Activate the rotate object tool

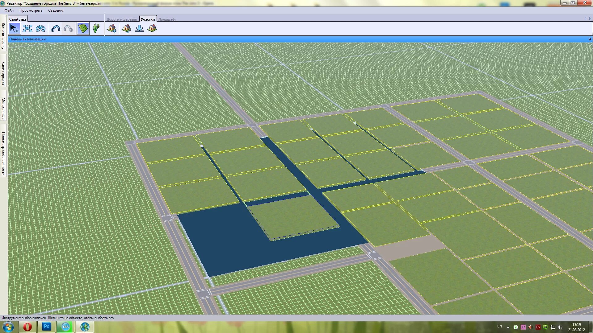pyautogui.click(x=40, y=29)
